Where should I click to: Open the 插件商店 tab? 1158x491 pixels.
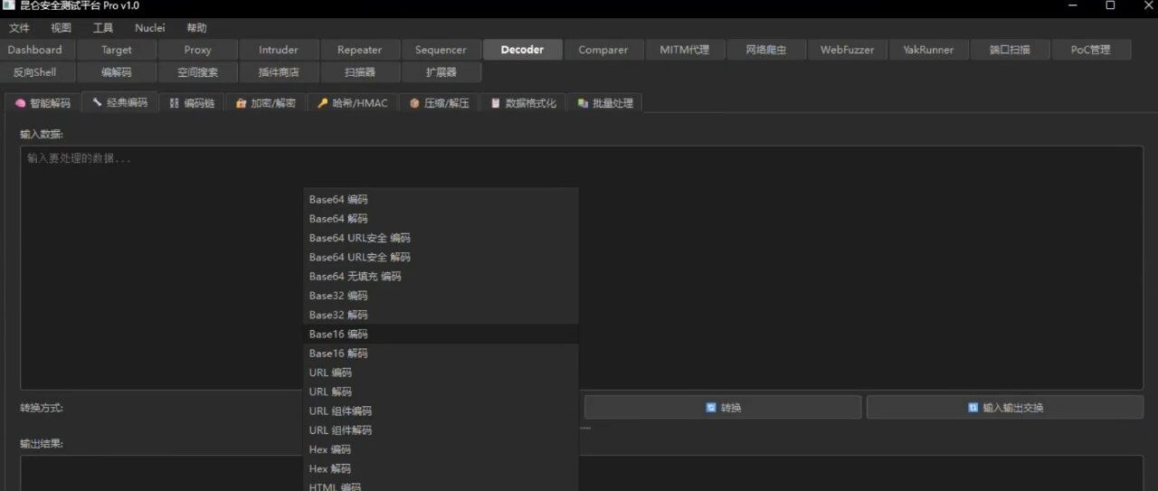(279, 72)
